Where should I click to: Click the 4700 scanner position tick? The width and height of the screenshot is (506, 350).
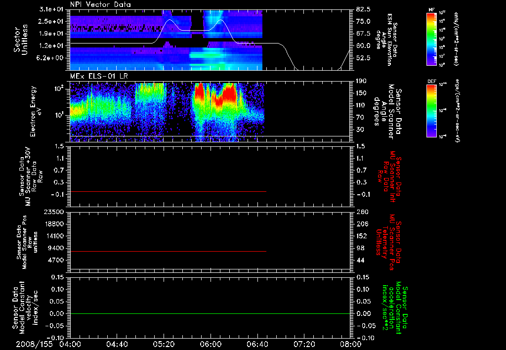click(x=56, y=260)
